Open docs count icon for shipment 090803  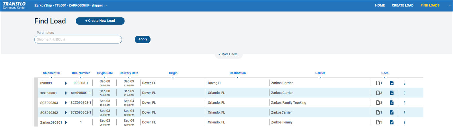[x=379, y=83]
